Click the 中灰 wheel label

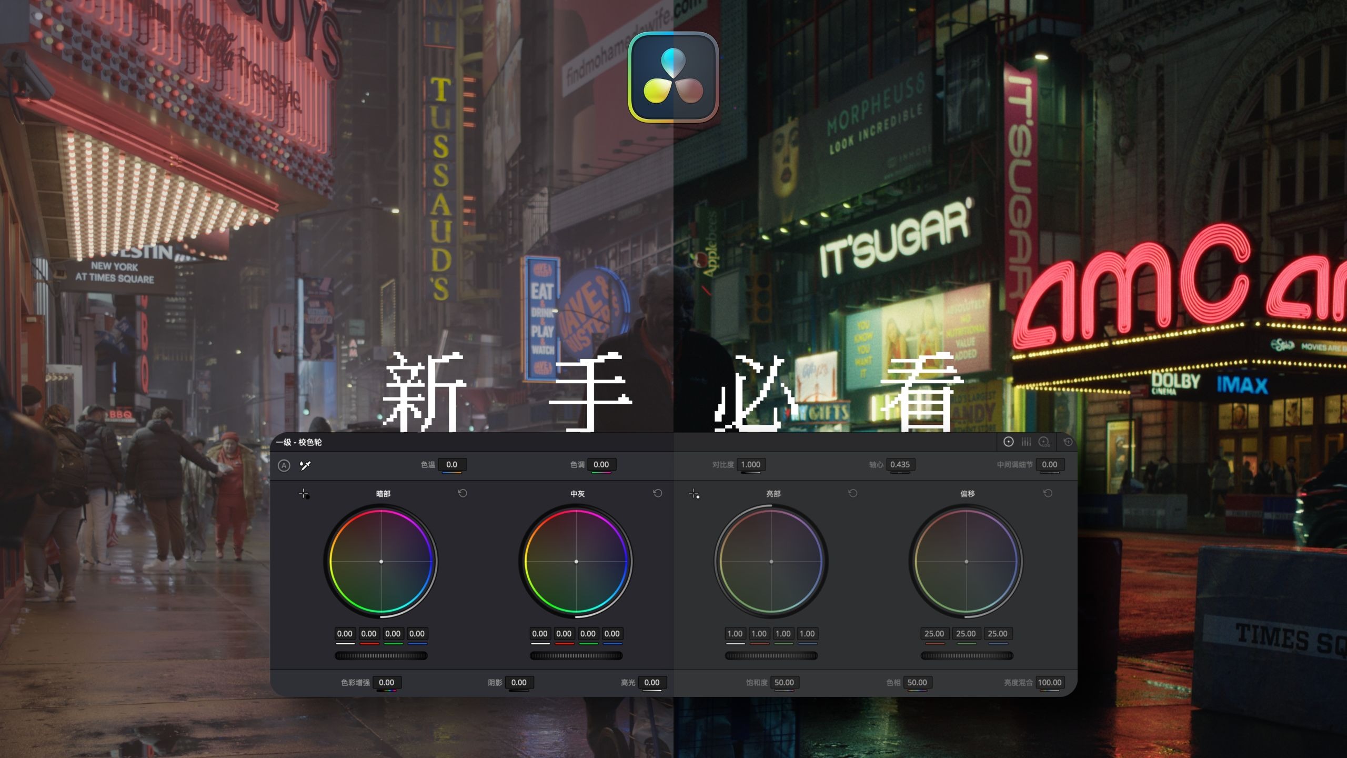(578, 494)
